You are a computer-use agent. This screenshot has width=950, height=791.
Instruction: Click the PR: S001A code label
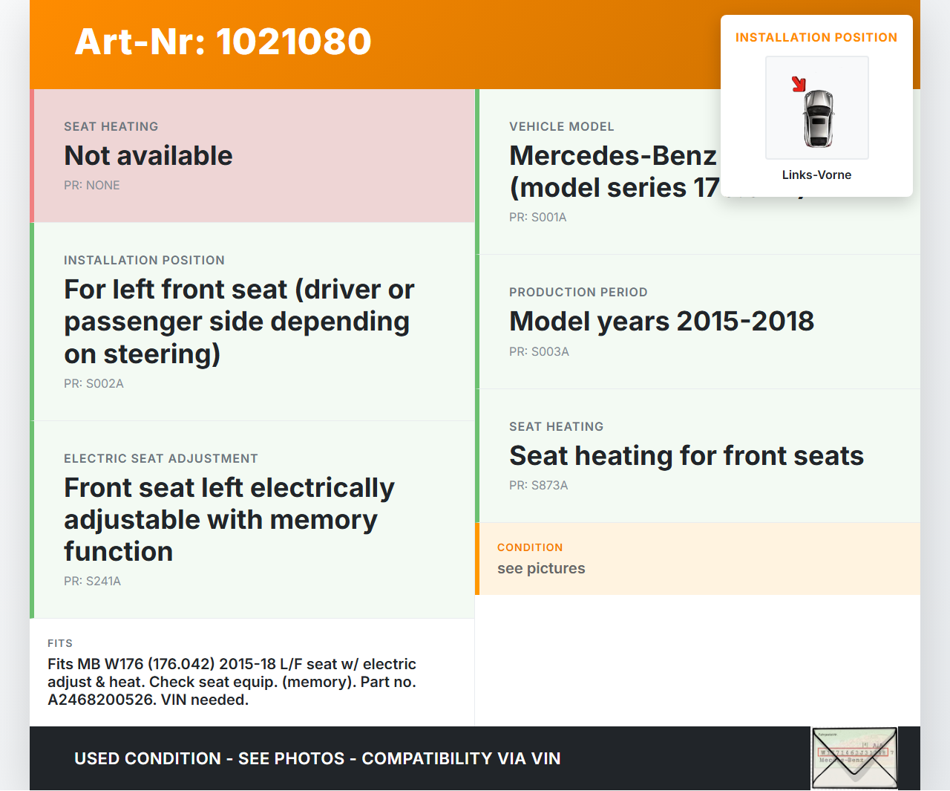(537, 218)
